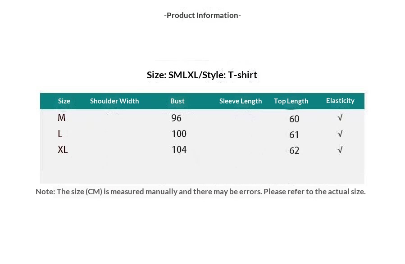The image size is (405, 264).
Task: Click the Size SMLXL/Style T-shirt heading
Action: pos(202,75)
